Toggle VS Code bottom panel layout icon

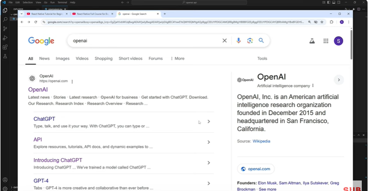coord(334,2)
